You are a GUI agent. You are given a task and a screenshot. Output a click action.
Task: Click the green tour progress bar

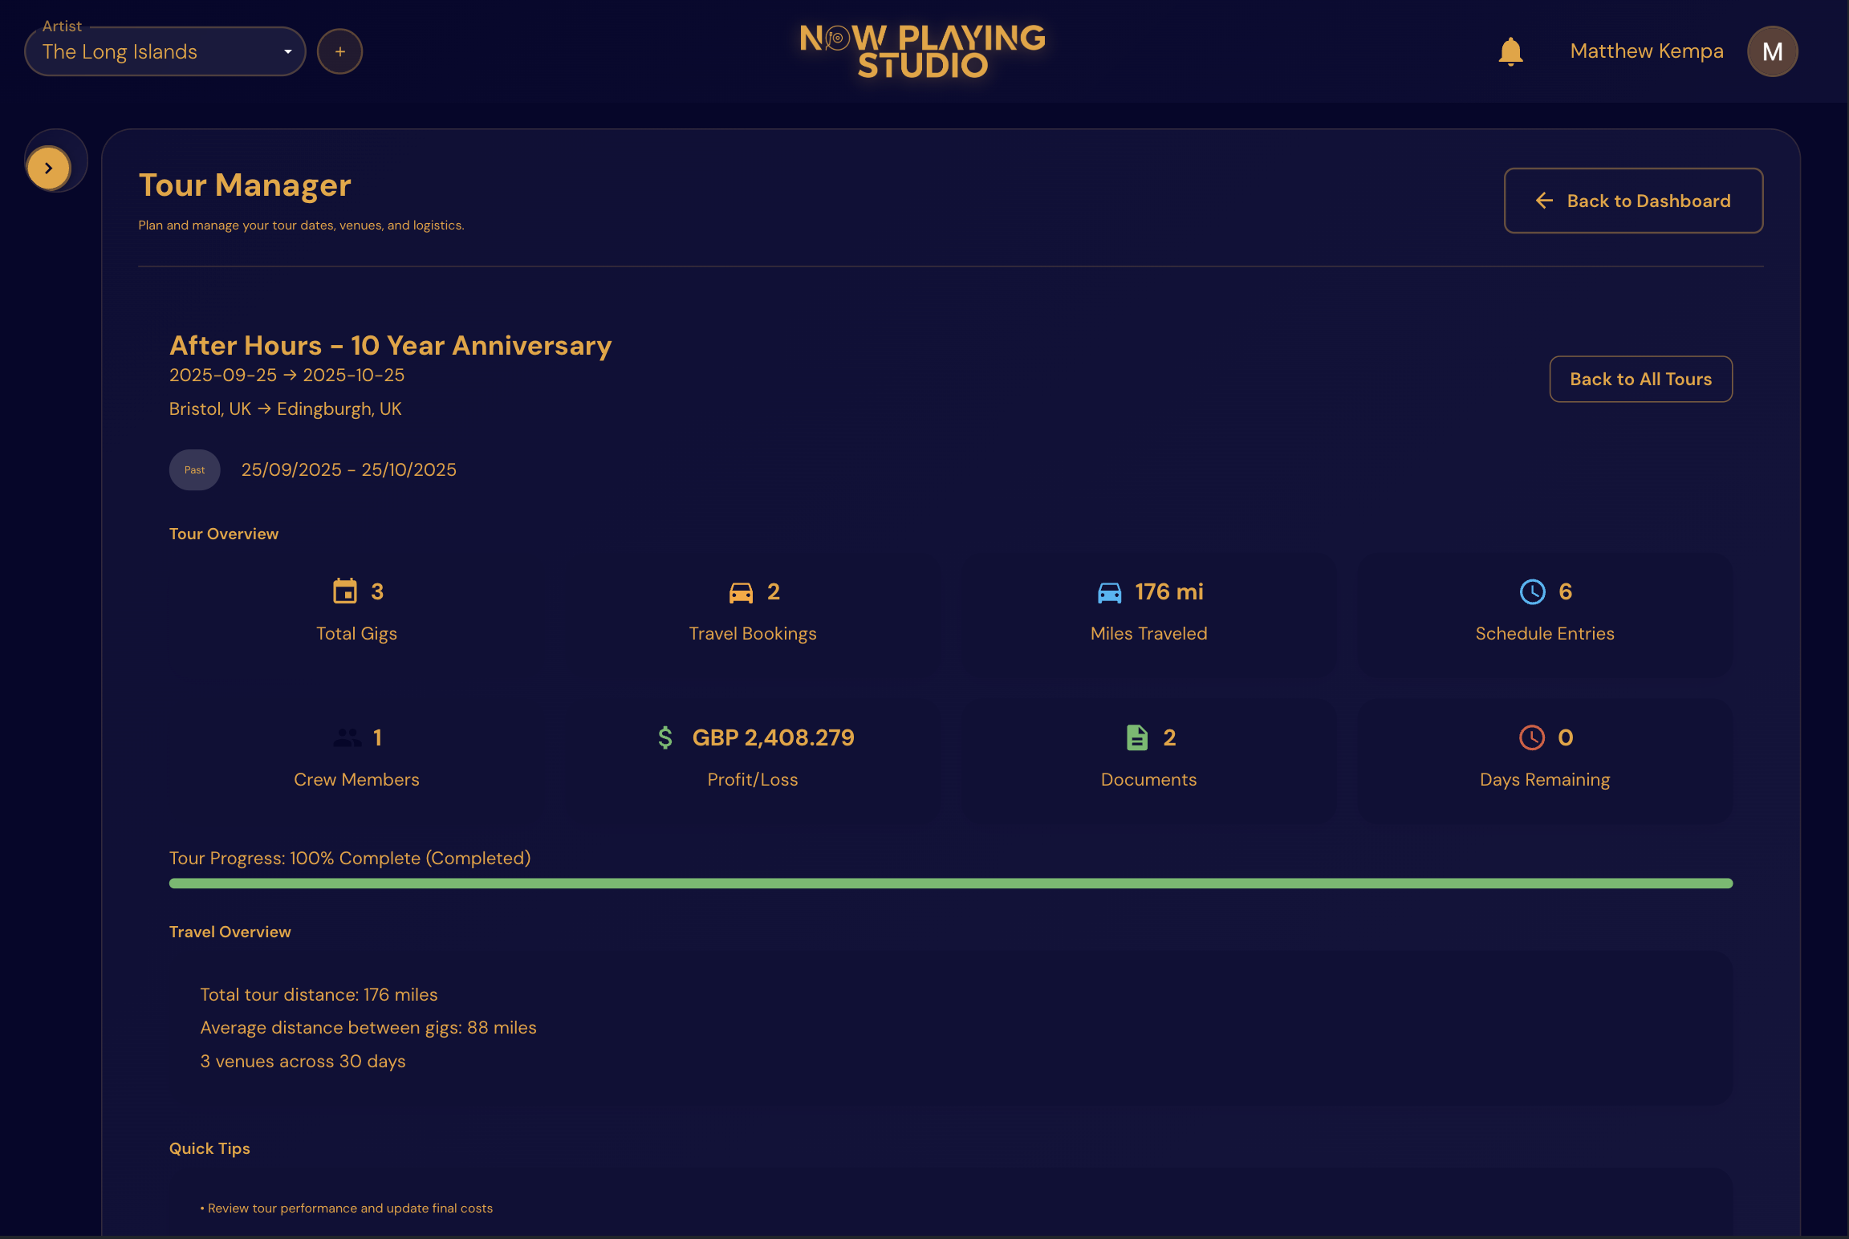pyautogui.click(x=950, y=883)
